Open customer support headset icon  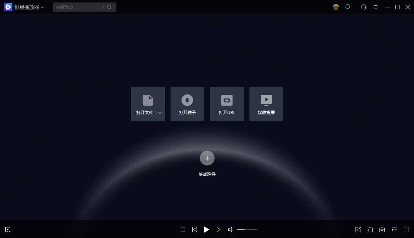click(x=364, y=7)
